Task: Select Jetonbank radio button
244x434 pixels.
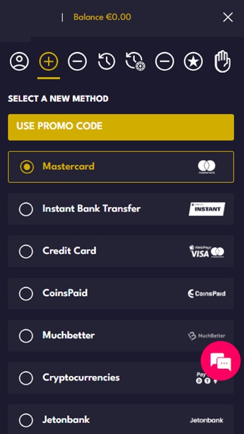Action: pos(26,420)
